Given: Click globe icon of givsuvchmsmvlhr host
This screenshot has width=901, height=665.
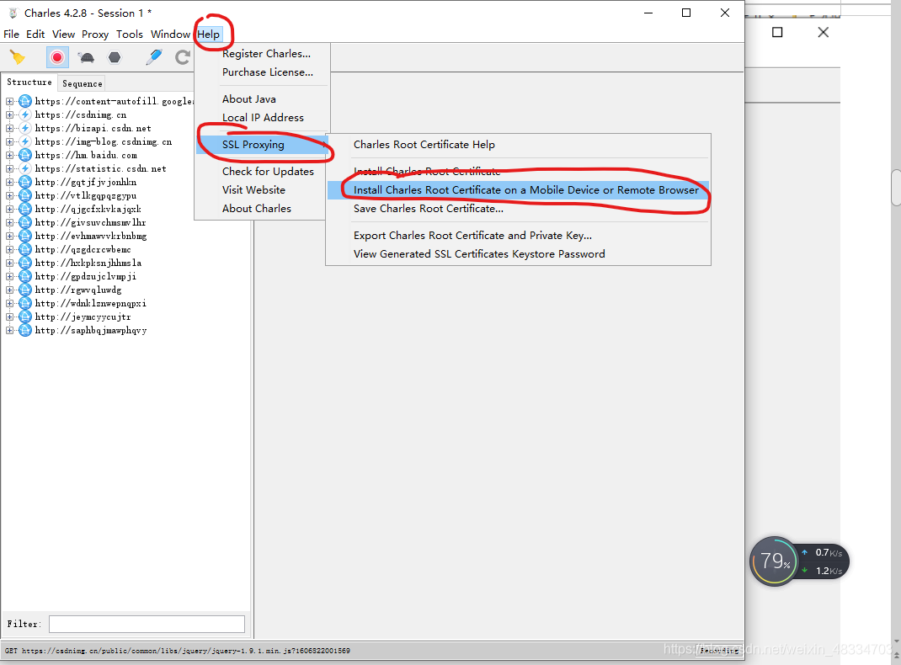Looking at the screenshot, I should click(x=25, y=222).
